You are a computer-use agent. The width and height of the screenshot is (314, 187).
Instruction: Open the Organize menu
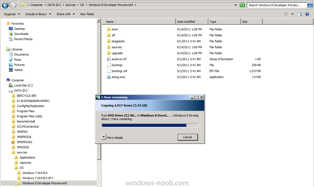click(12, 14)
